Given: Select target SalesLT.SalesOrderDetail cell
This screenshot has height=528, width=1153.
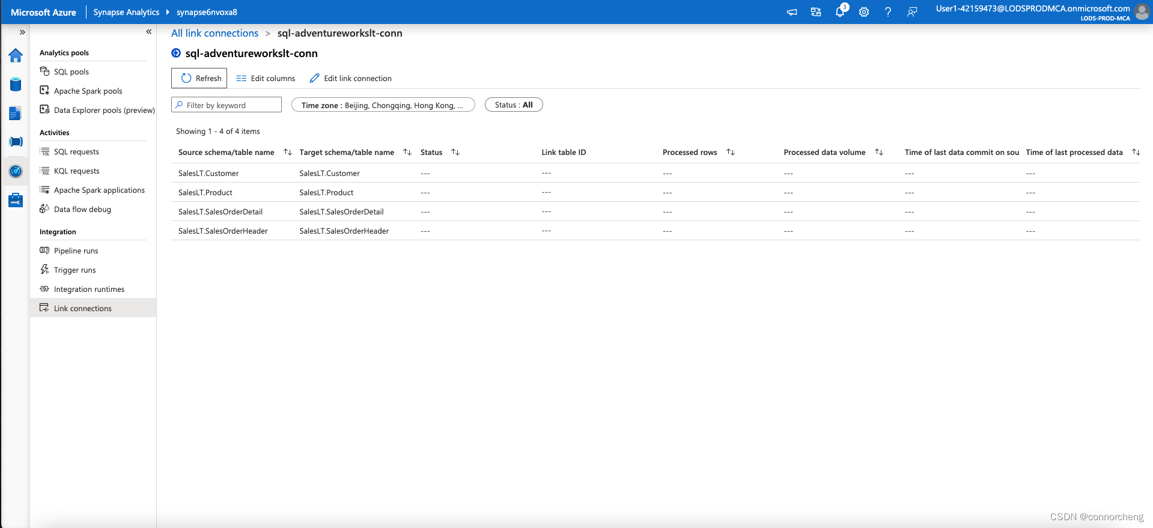Looking at the screenshot, I should (x=341, y=211).
